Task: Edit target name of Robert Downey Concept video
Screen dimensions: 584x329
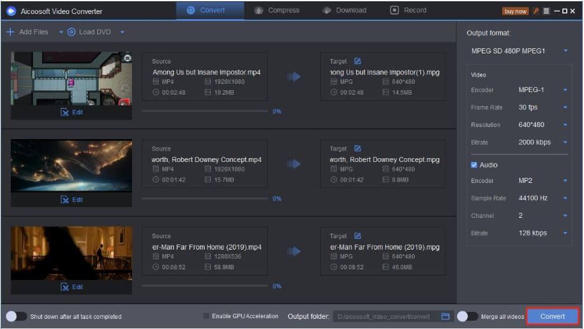Action: pos(357,148)
